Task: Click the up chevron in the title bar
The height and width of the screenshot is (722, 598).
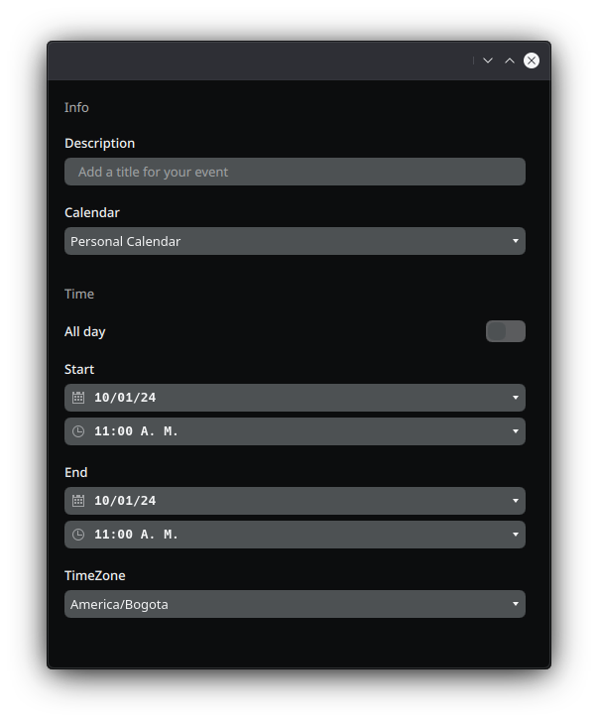Action: (510, 60)
